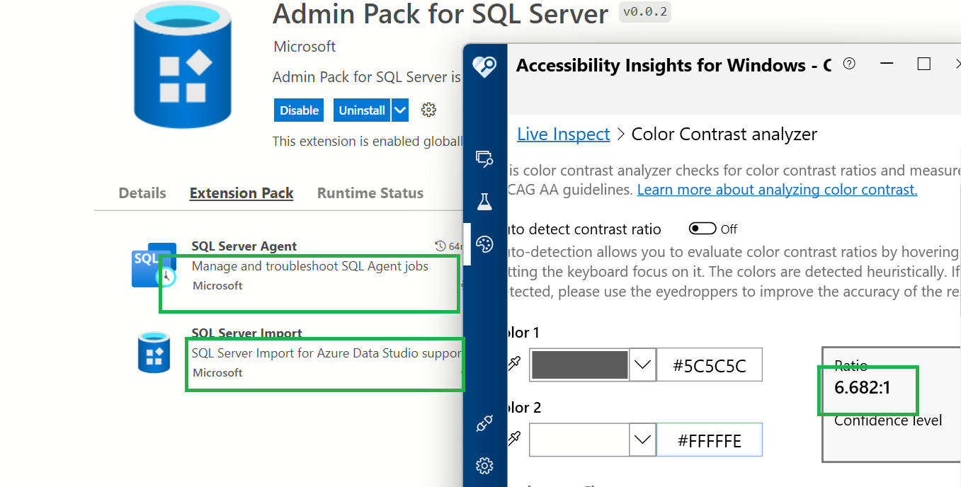Expand the Color 2 dropdown
Image resolution: width=961 pixels, height=487 pixels.
pyautogui.click(x=642, y=439)
